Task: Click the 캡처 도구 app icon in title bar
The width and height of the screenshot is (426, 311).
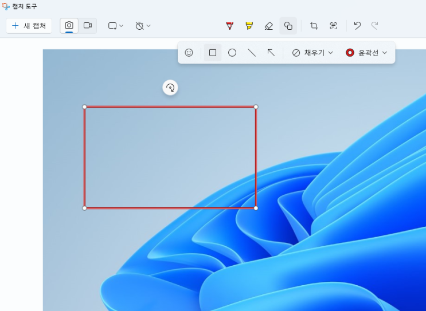Action: tap(6, 6)
